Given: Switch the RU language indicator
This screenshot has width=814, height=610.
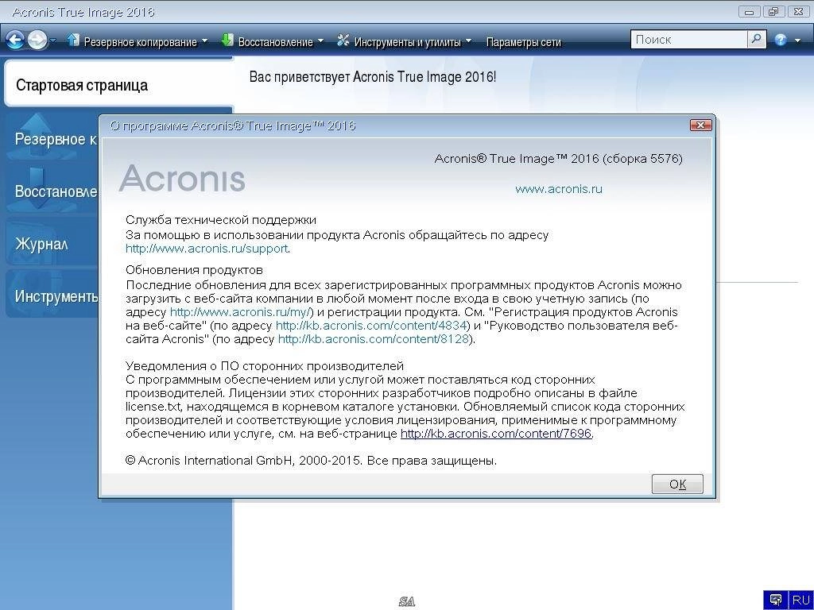Looking at the screenshot, I should 801,600.
